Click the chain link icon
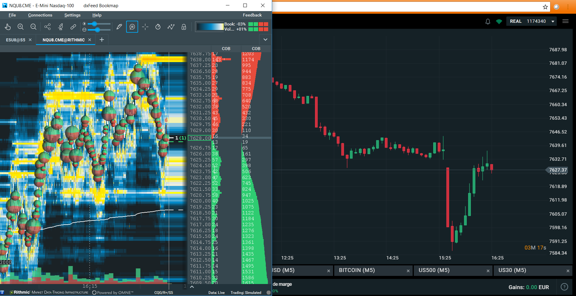 tap(73, 27)
